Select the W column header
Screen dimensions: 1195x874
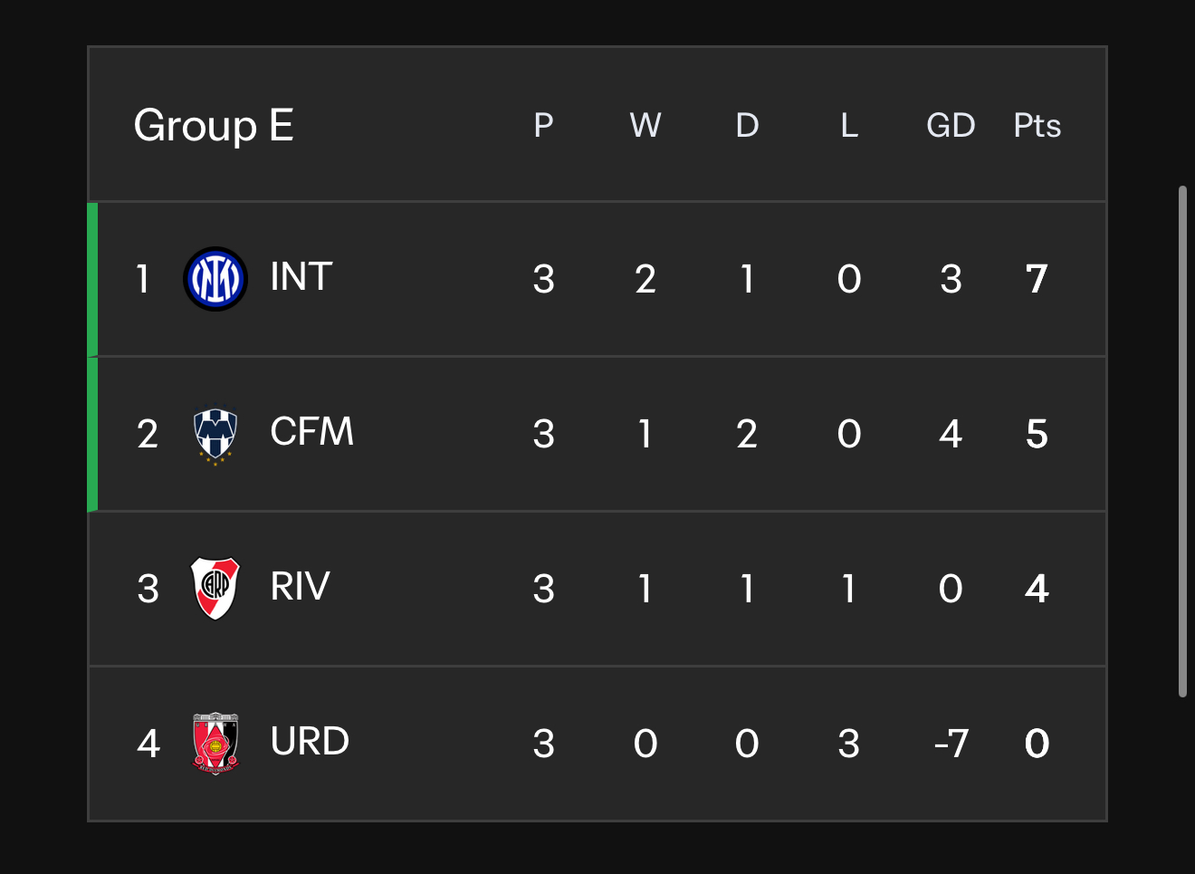(645, 126)
